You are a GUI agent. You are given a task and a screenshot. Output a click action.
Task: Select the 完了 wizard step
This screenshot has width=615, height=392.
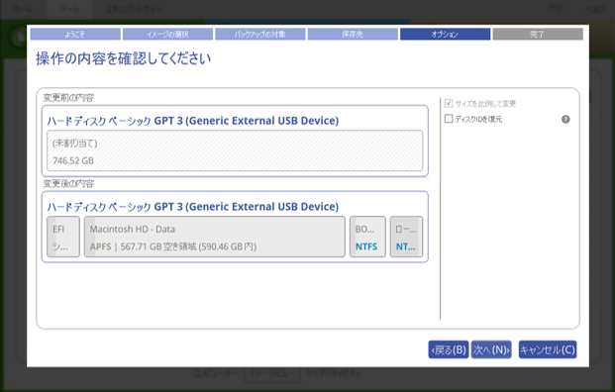538,34
